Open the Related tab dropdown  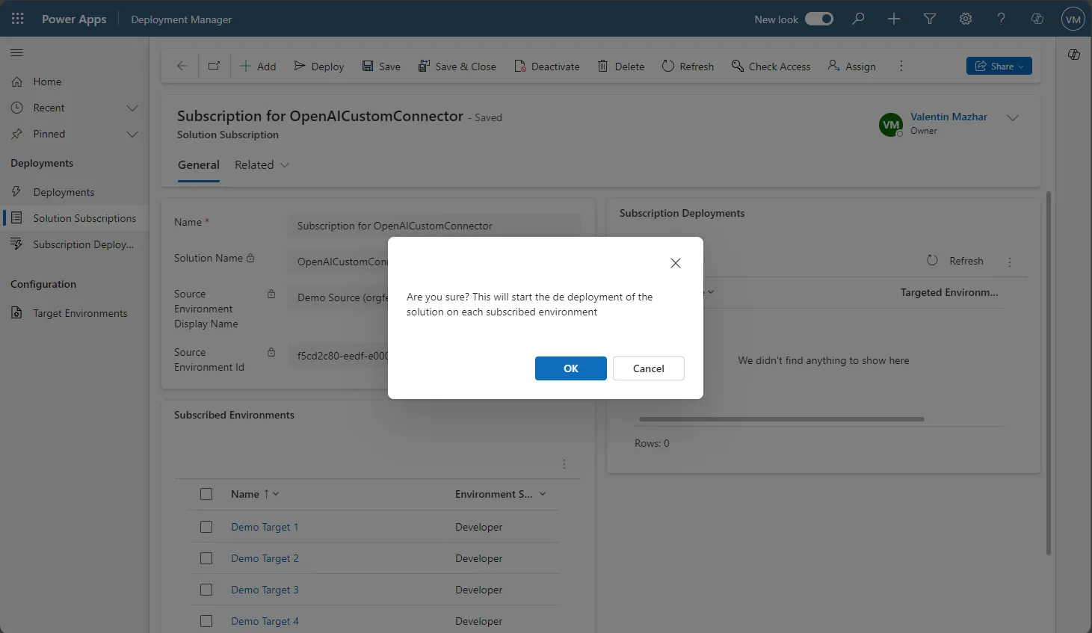[262, 165]
